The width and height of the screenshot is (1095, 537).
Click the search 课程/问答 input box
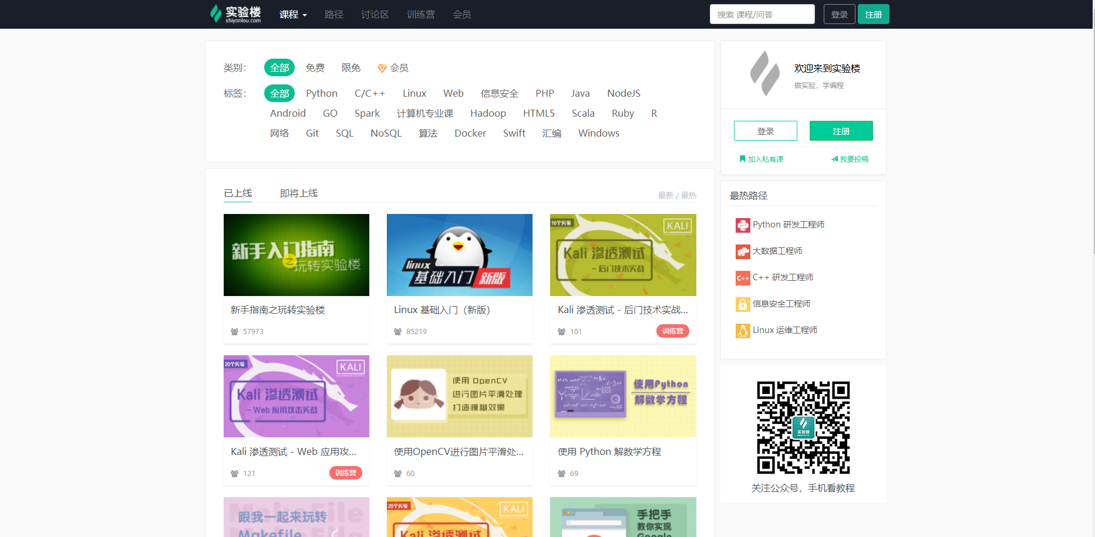click(762, 13)
